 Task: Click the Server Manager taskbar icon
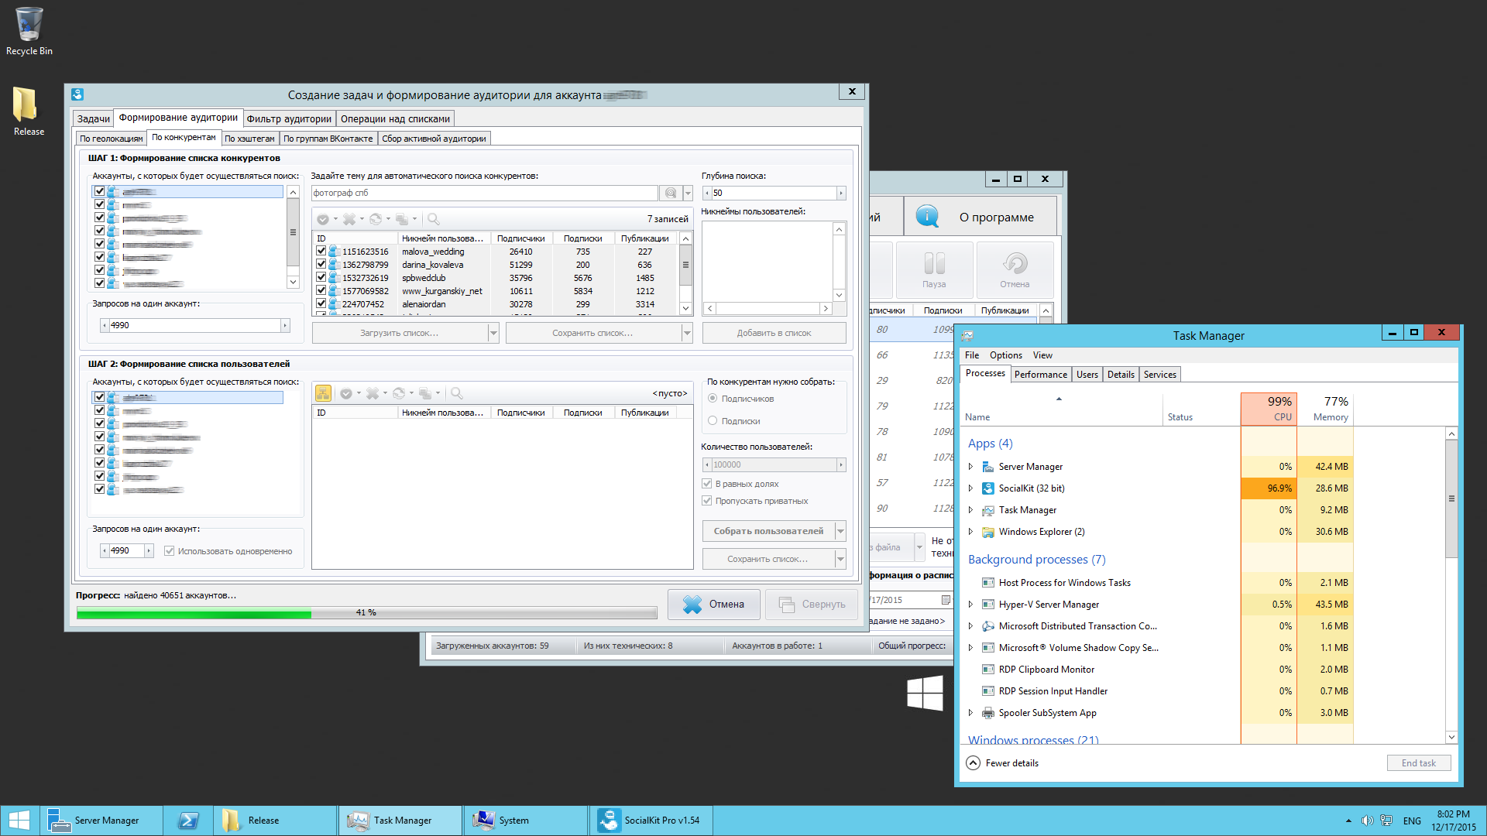point(101,821)
